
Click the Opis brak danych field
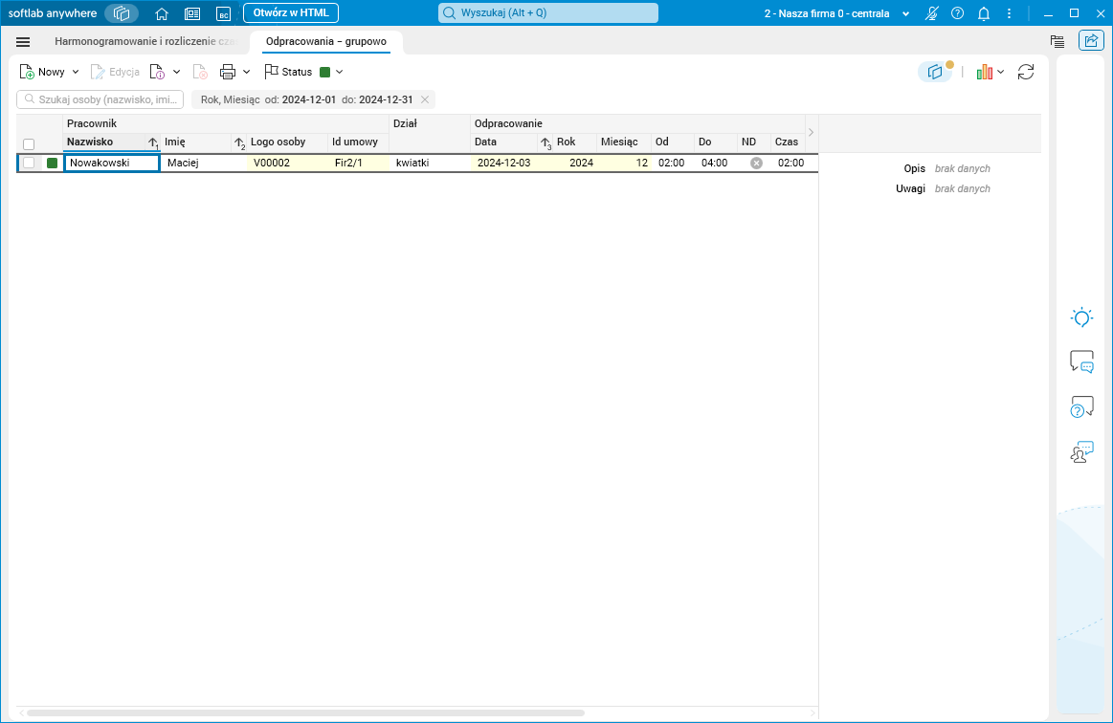963,169
